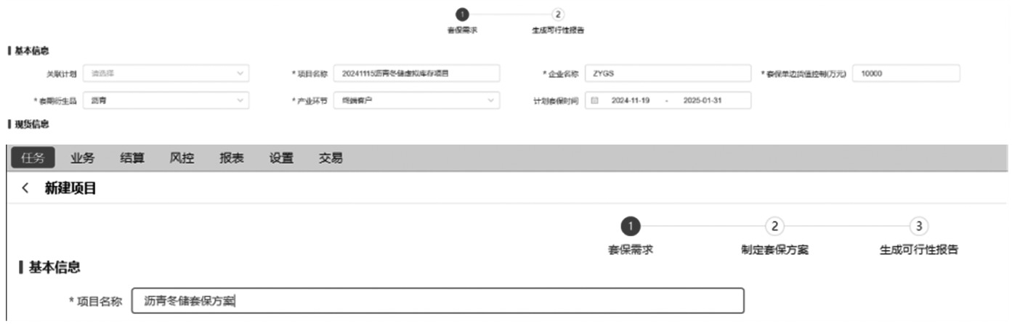
Task: Click the 企业名称 field showing ZYGS
Action: (x=668, y=73)
